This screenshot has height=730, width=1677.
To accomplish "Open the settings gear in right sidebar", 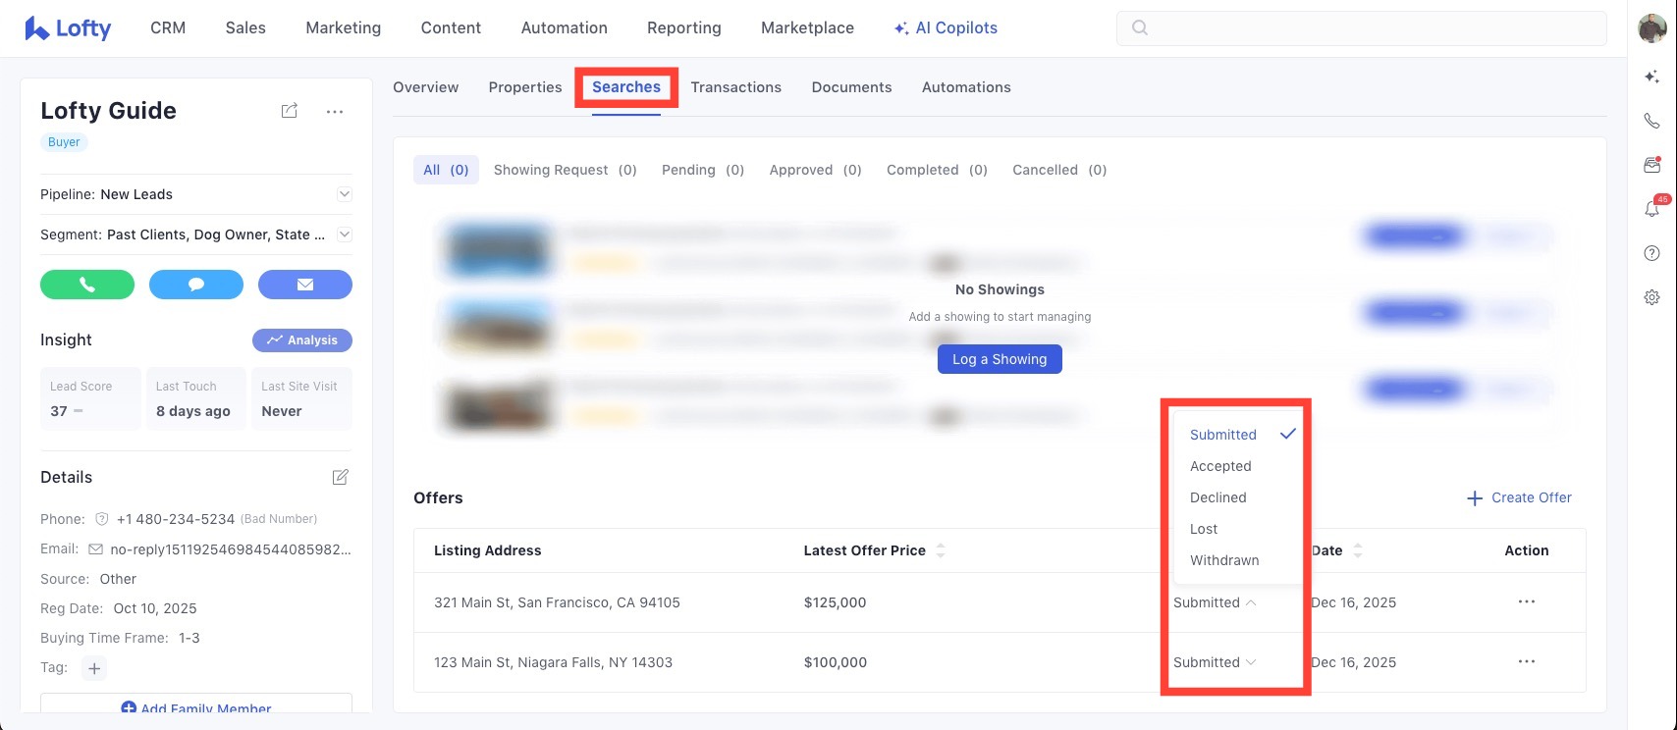I will (x=1651, y=297).
